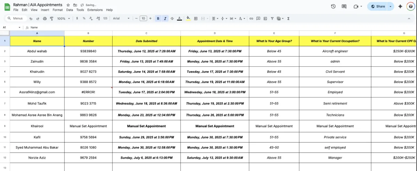
Task: Open the text rotation dropdown
Action: point(242,18)
